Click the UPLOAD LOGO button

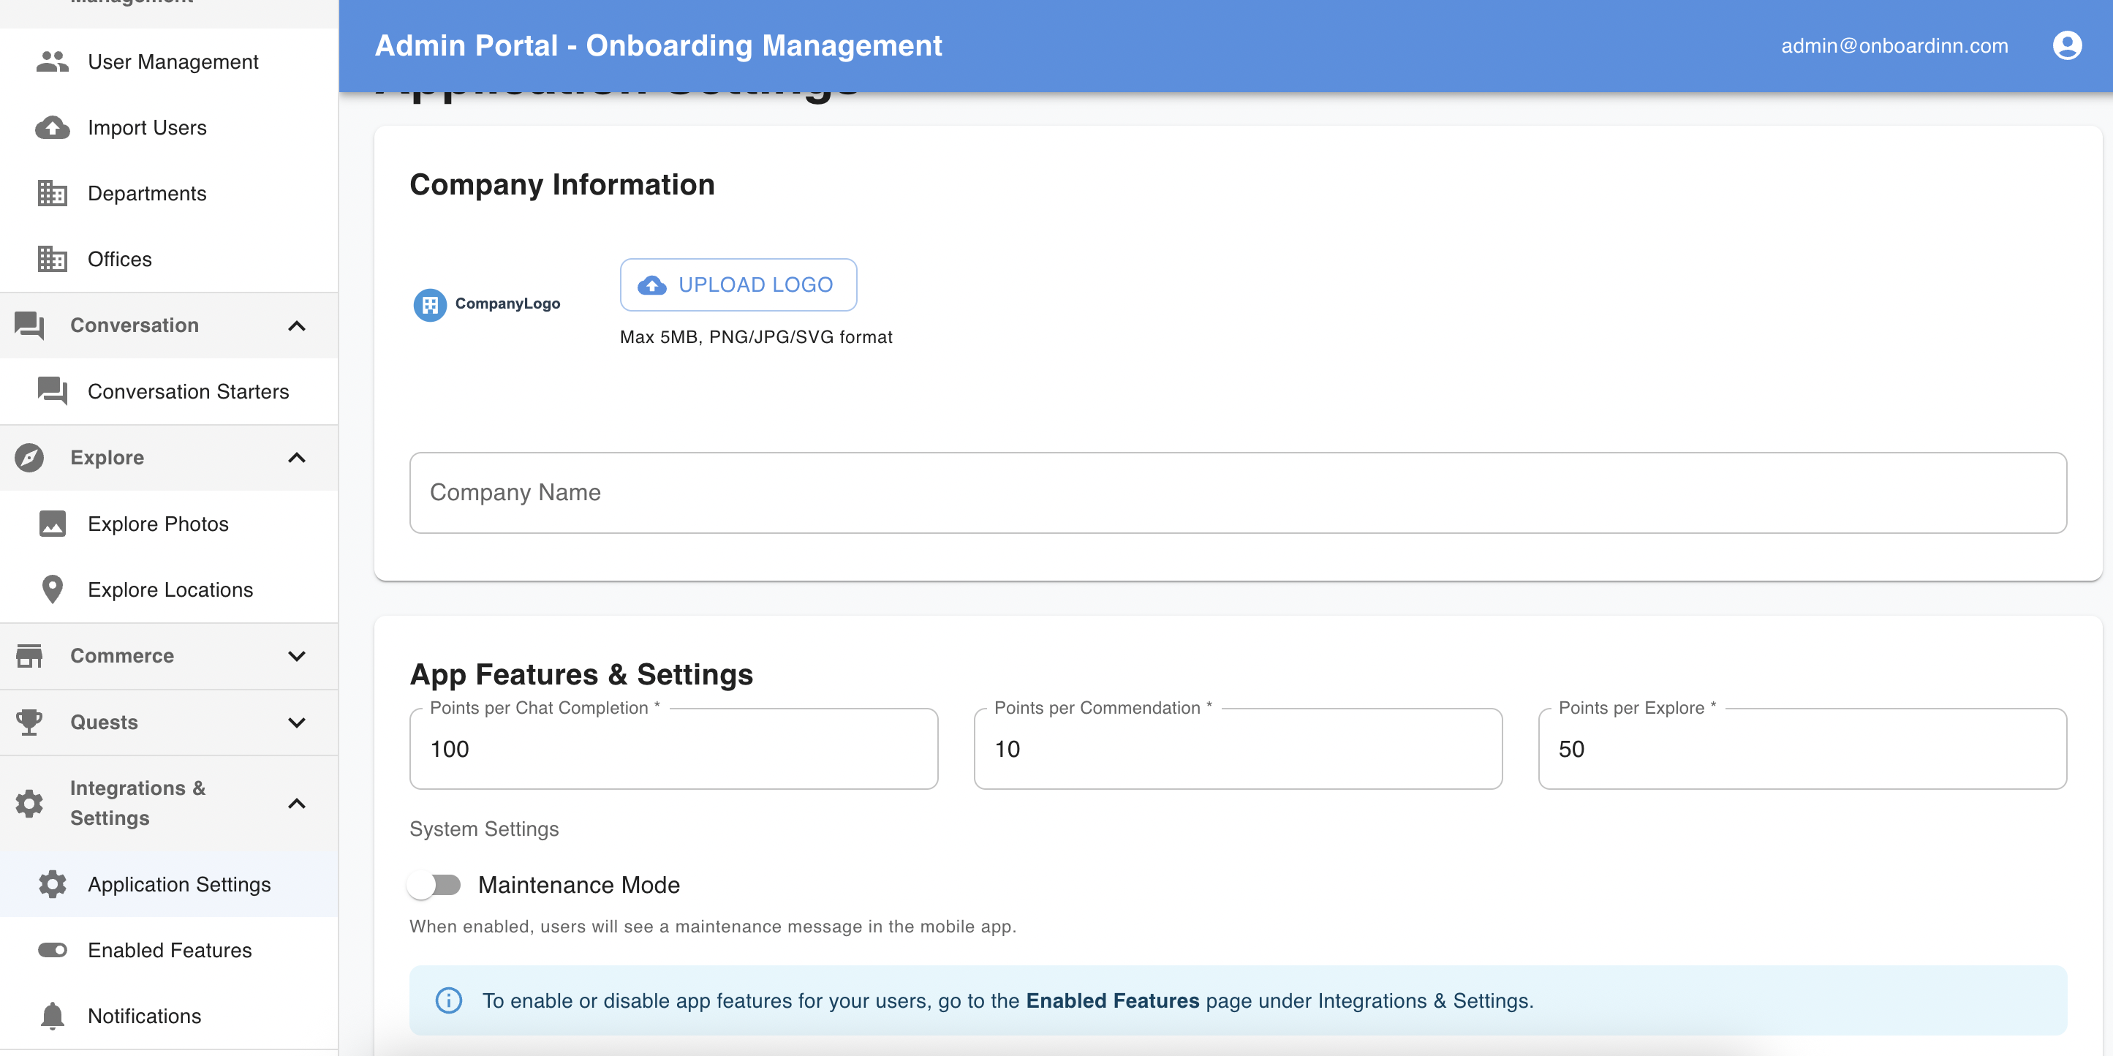click(738, 284)
